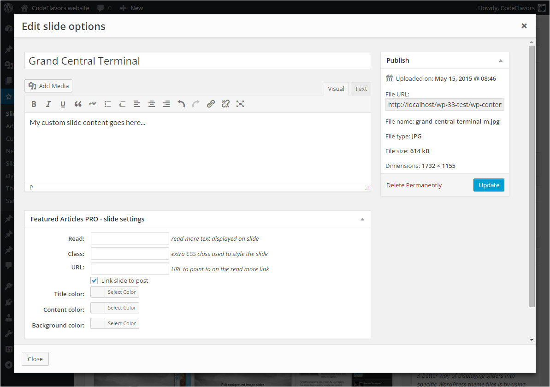Uncheck Link slide to post checkbox
The width and height of the screenshot is (550, 387).
95,280
